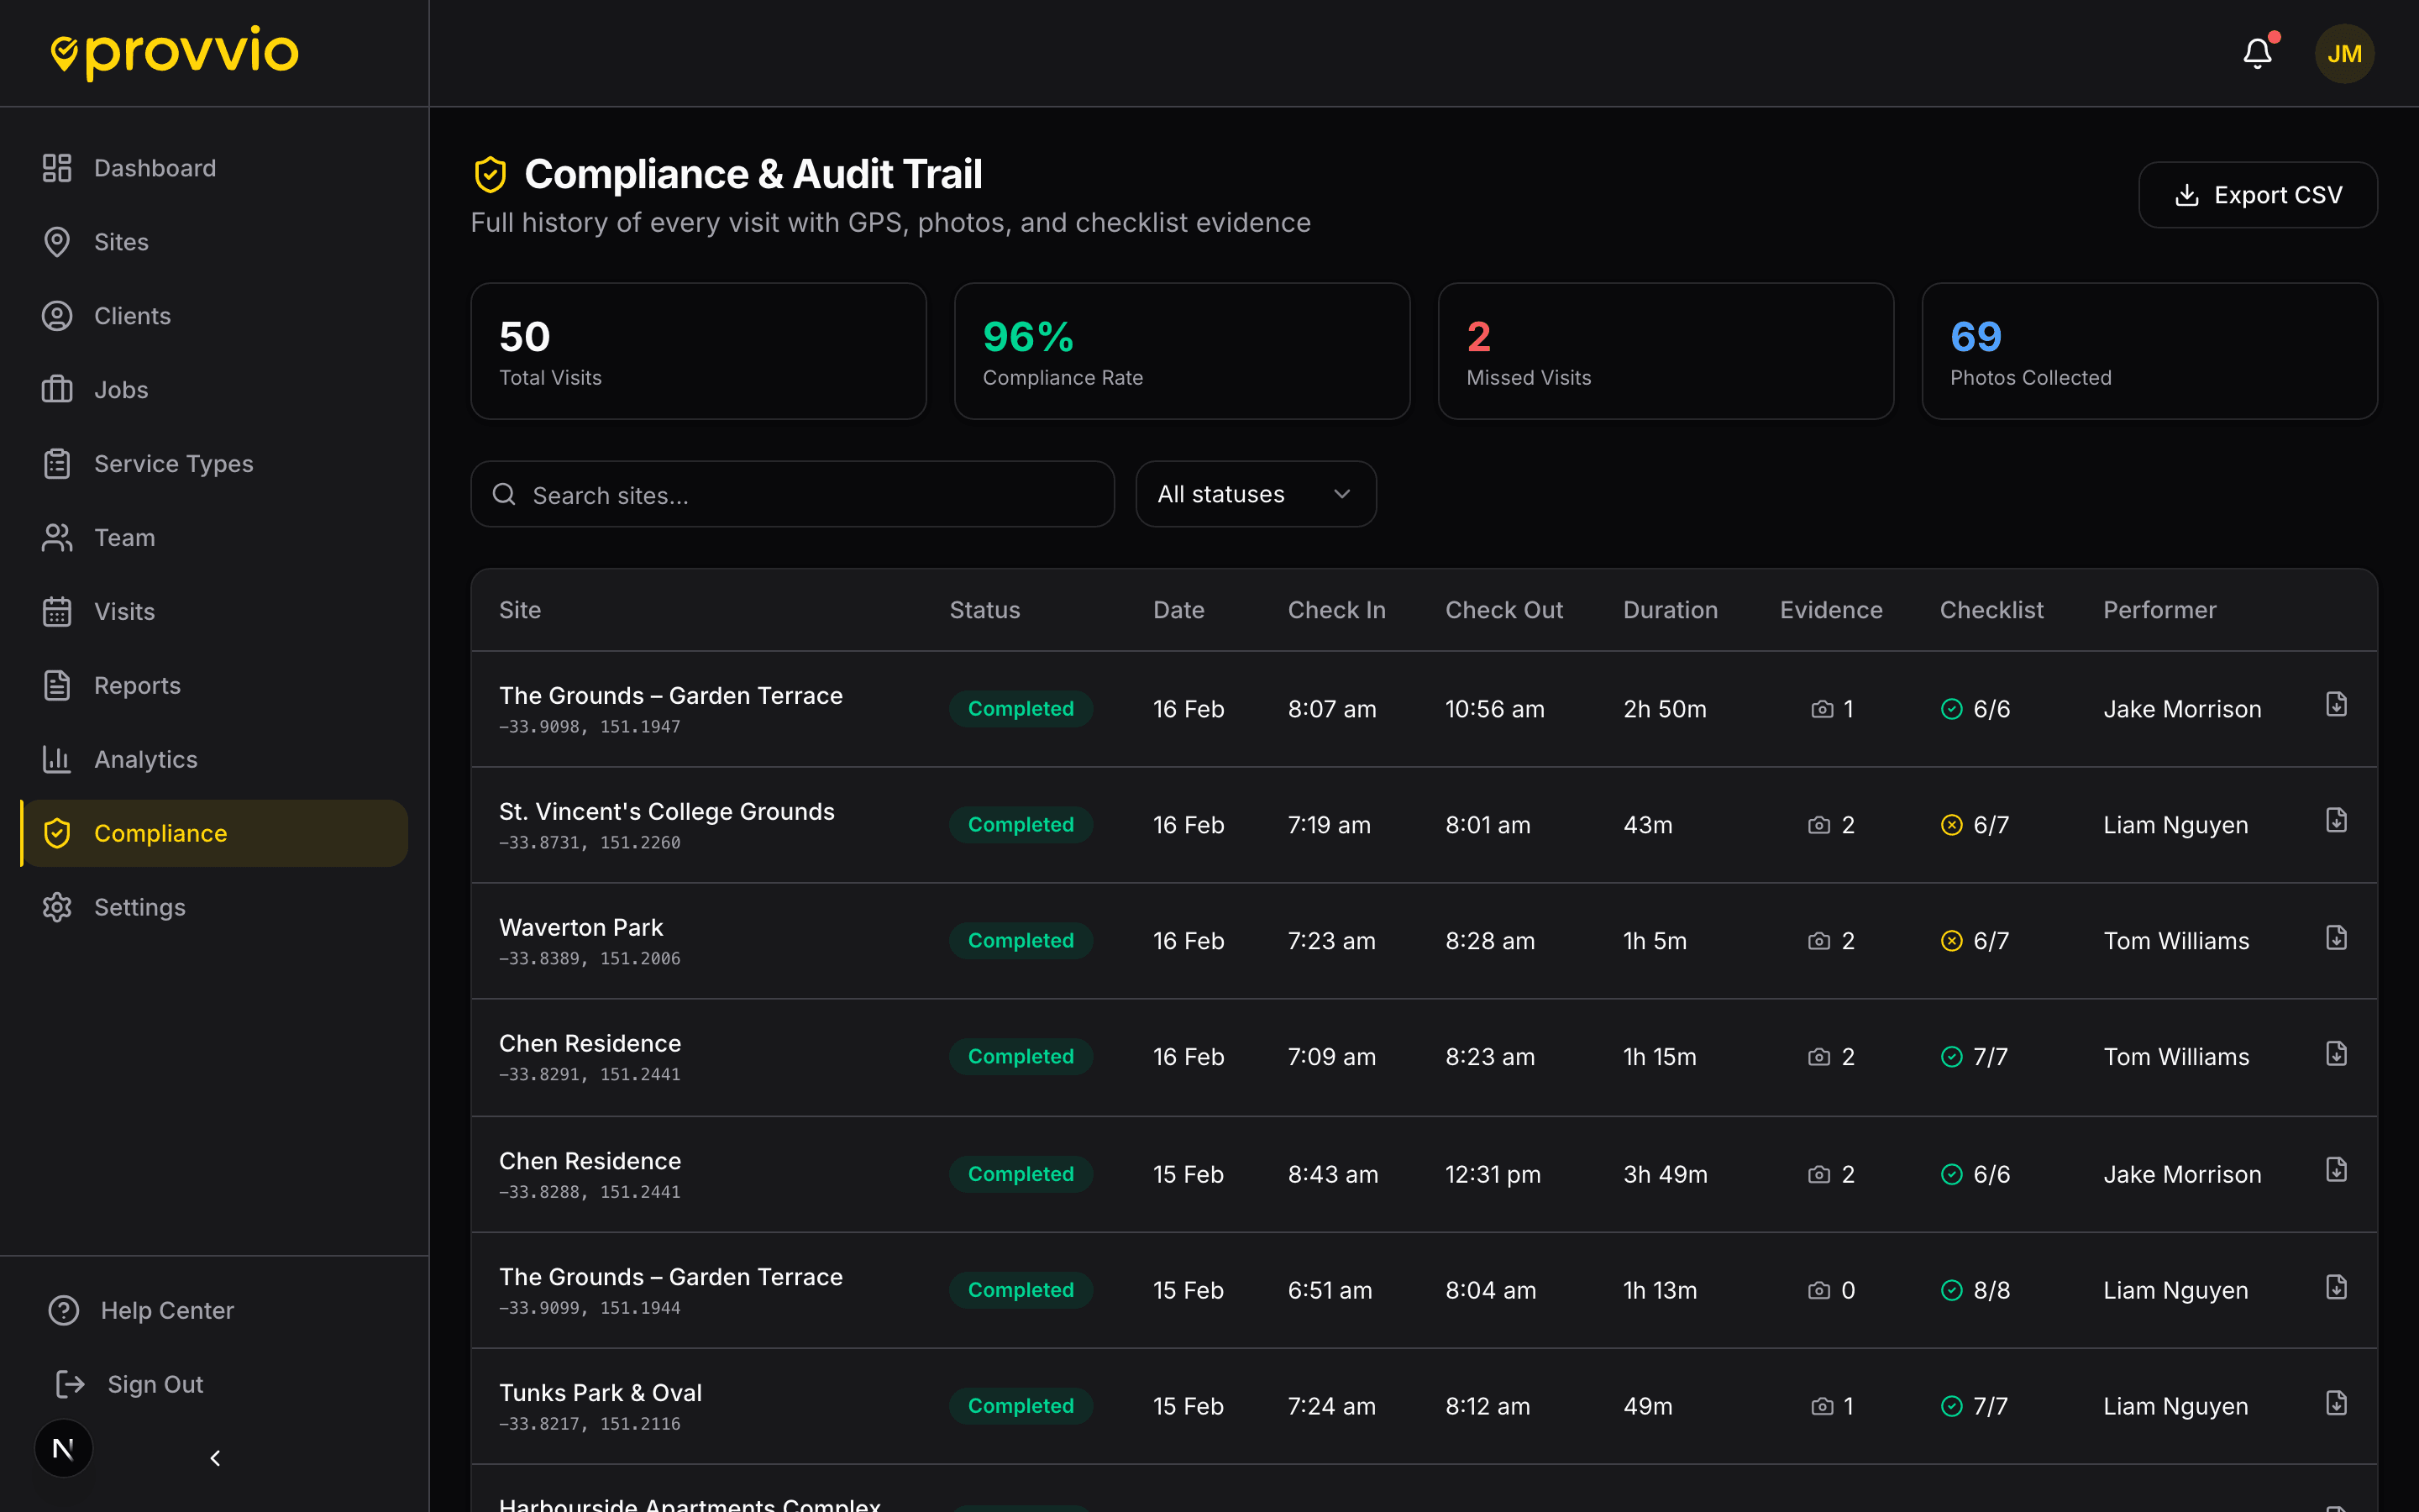Viewport: 2419px width, 1512px height.
Task: Download the Garden Terrace visit record icon
Action: (x=2336, y=704)
